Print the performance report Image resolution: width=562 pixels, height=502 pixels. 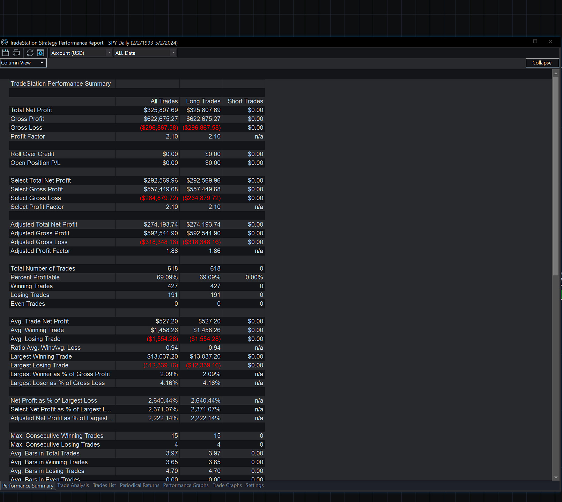16,53
